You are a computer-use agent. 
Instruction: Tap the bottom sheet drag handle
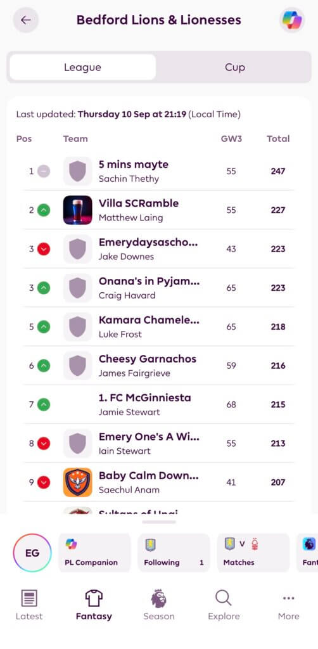[159, 522]
